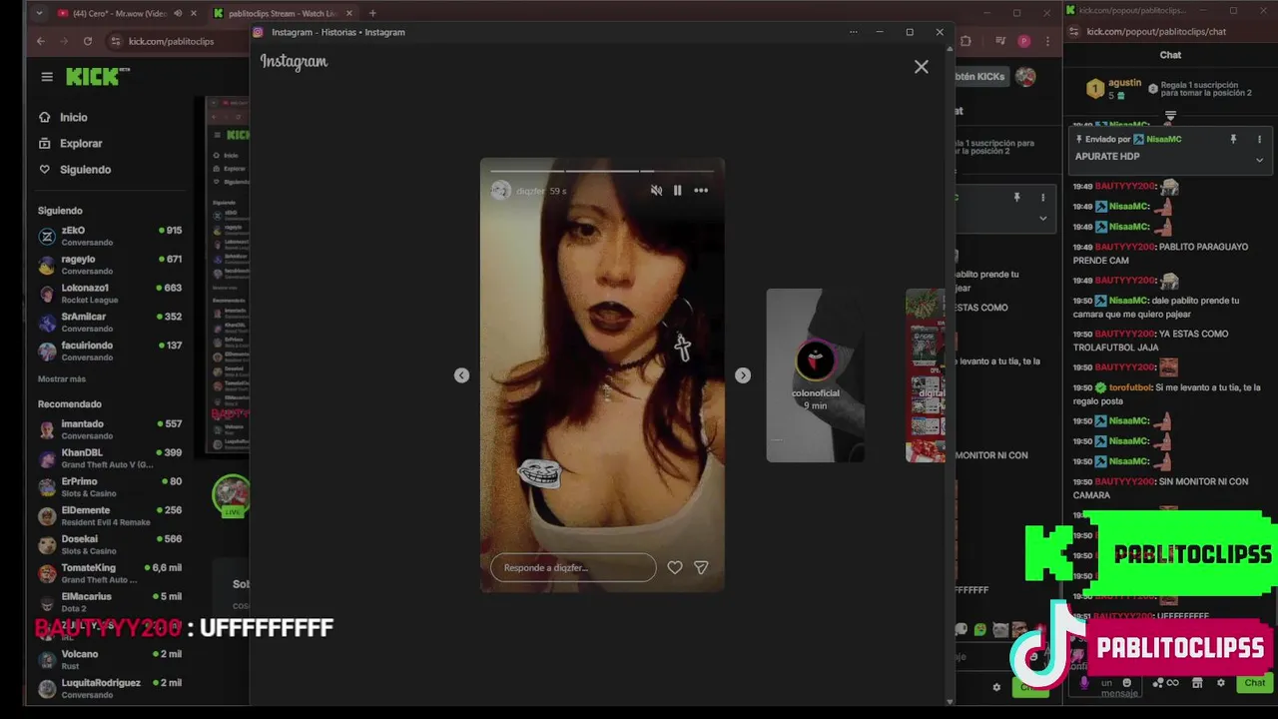
Task: Open Instagram window three-dot menu in title bar
Action: [853, 32]
